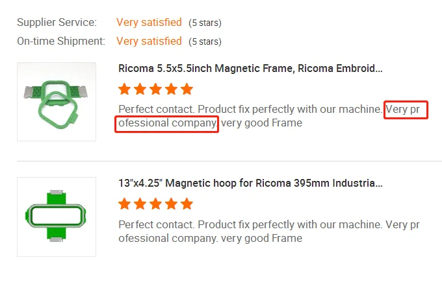The width and height of the screenshot is (442, 284).
Task: Open the rectangular magnetic hoop product thumbnail
Action: pos(57,217)
